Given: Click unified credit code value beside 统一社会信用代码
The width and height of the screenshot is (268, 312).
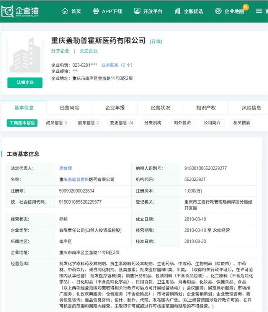Looking at the screenshot, I should click(x=80, y=202).
